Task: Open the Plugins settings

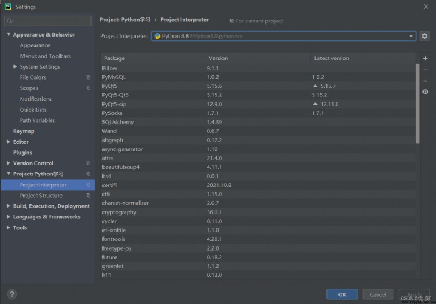Action: pyautogui.click(x=22, y=153)
